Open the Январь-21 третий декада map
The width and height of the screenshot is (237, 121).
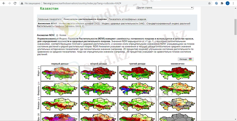[x=137, y=104]
